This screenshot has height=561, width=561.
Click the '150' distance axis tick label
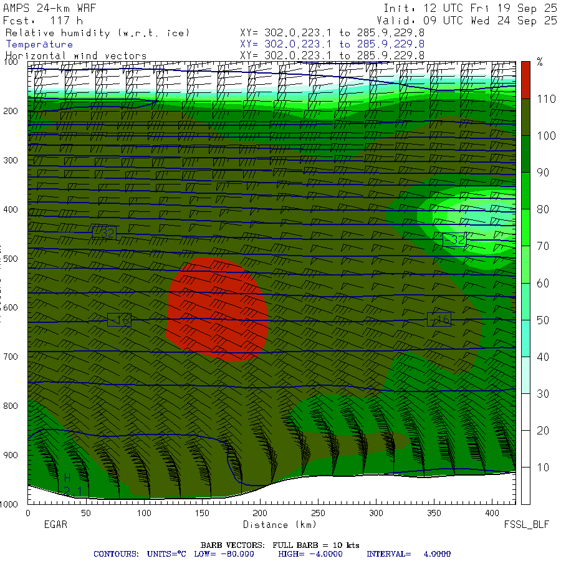202,513
